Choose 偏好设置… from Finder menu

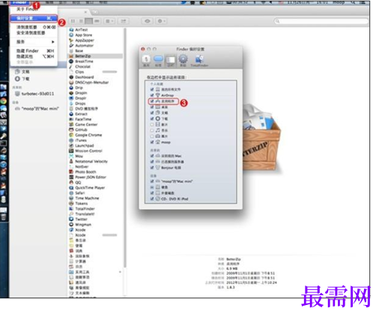pos(34,18)
